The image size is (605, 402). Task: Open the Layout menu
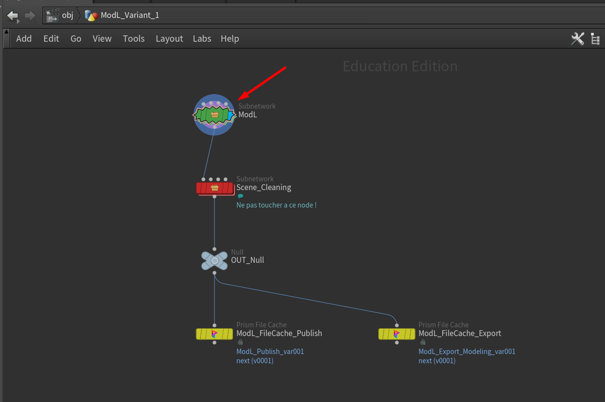[x=169, y=39]
